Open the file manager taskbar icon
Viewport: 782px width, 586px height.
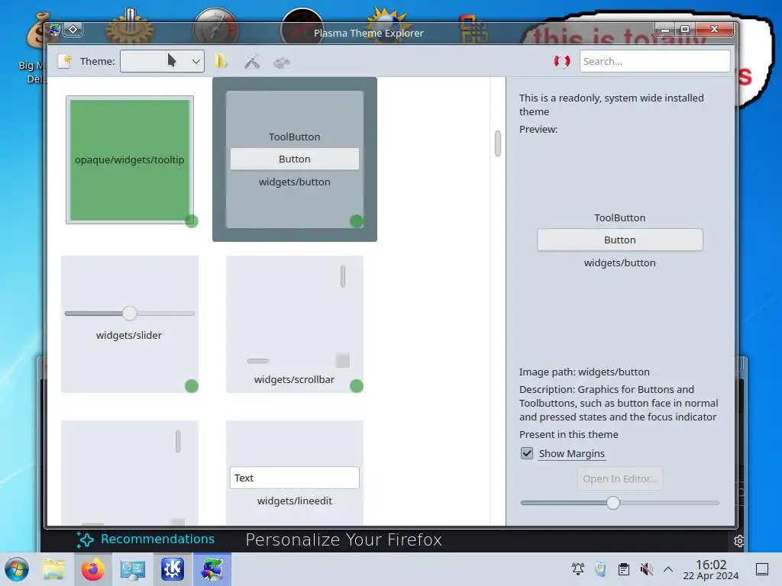(x=53, y=569)
